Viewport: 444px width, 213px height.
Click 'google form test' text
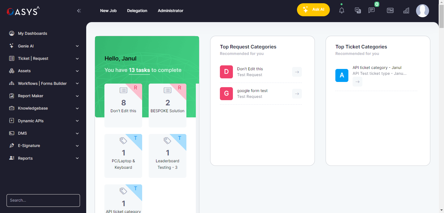point(252,91)
